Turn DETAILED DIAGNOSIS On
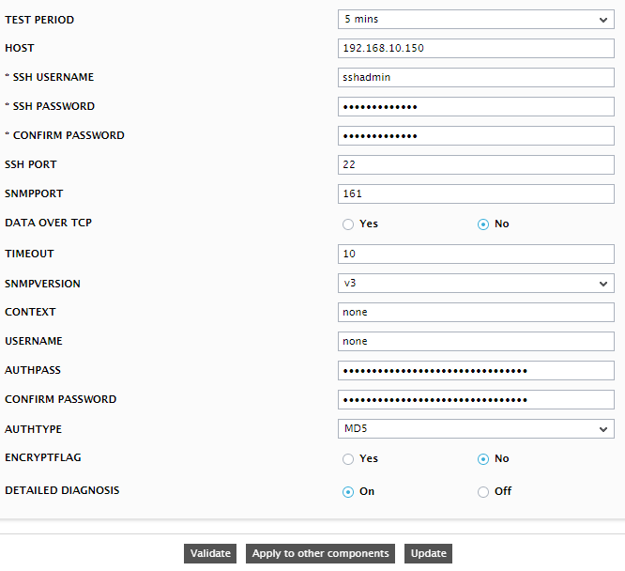 (348, 492)
